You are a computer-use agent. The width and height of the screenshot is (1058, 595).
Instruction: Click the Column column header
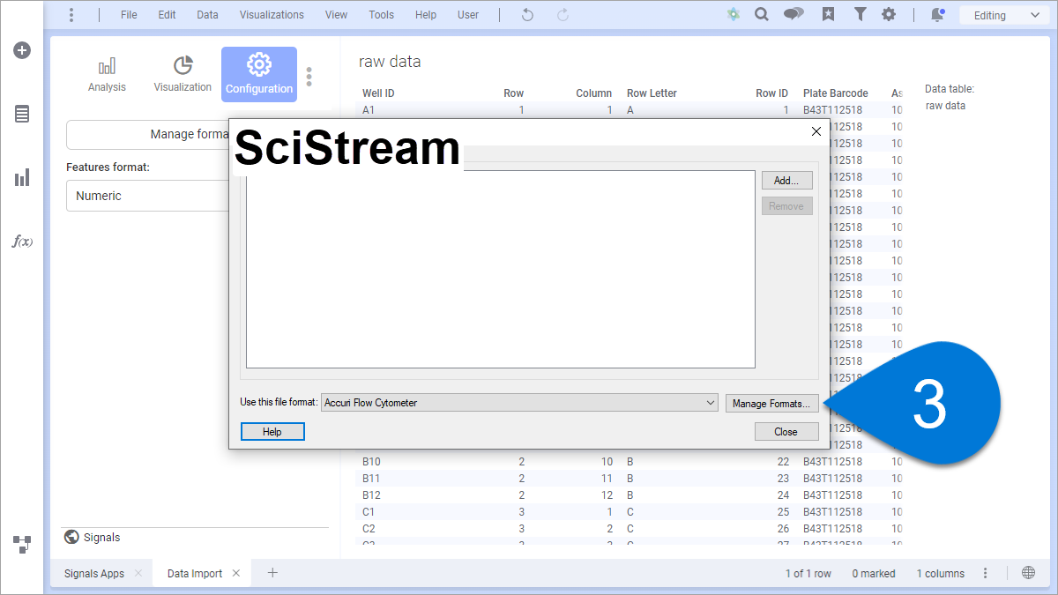coord(593,93)
